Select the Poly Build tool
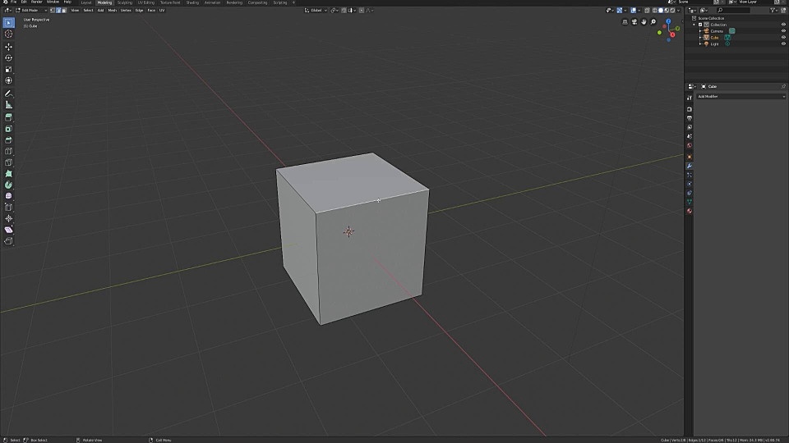The image size is (789, 443). [8, 173]
